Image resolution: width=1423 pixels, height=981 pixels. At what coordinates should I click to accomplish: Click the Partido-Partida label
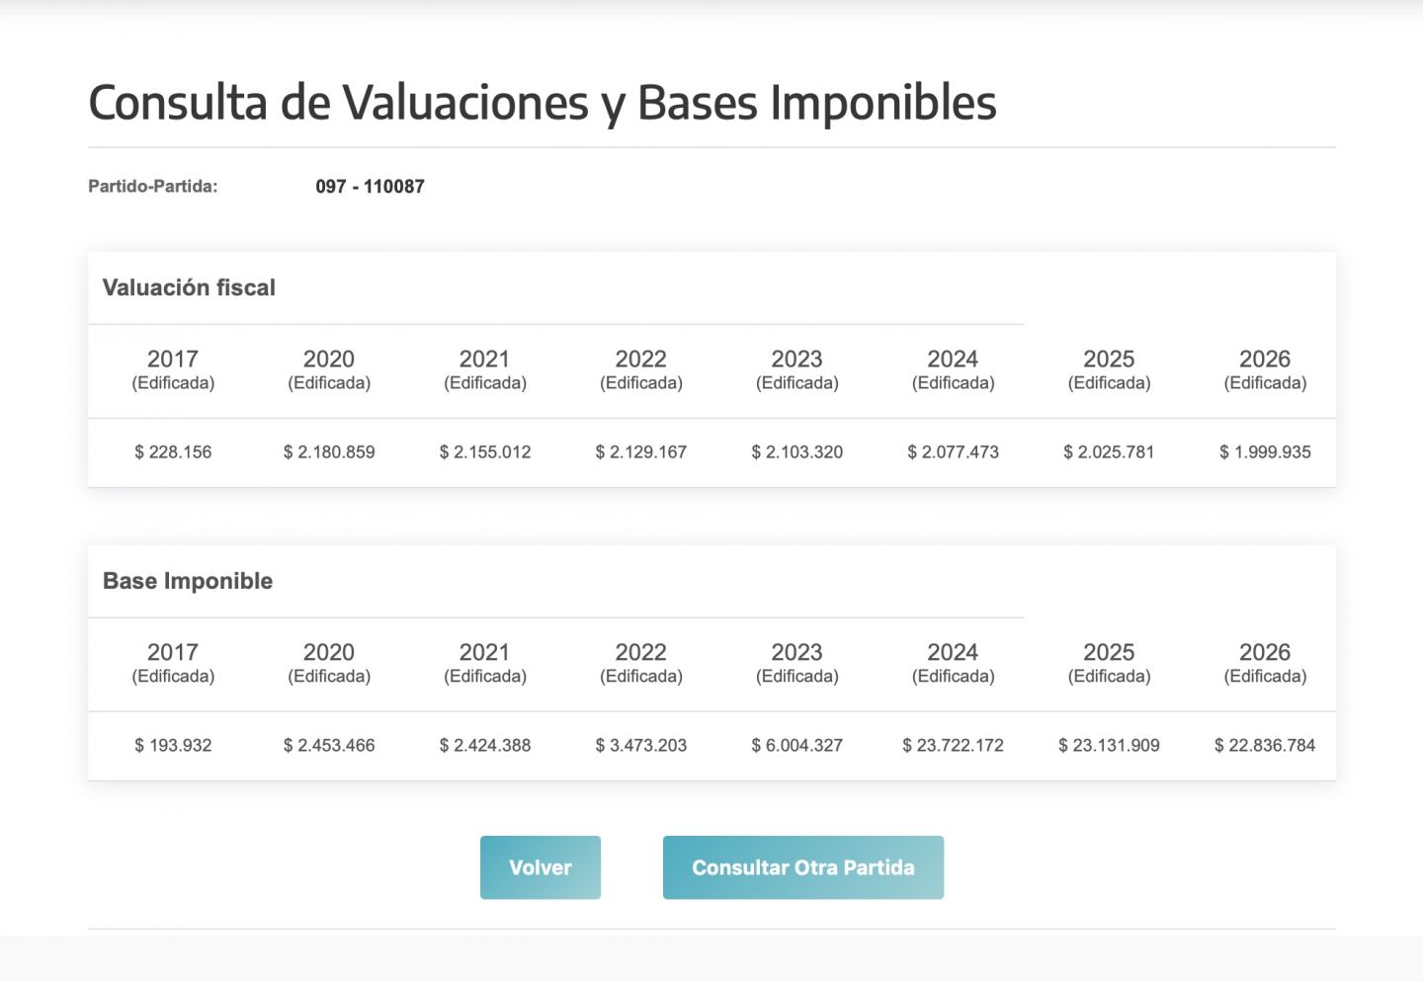[152, 187]
